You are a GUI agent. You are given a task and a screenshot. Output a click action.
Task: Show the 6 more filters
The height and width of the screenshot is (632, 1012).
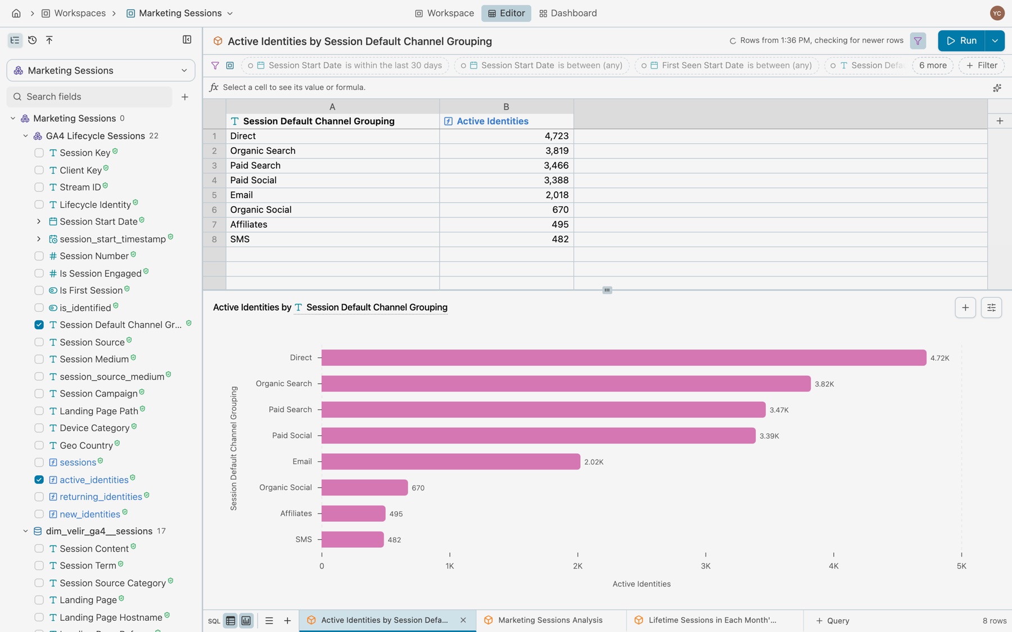(933, 65)
